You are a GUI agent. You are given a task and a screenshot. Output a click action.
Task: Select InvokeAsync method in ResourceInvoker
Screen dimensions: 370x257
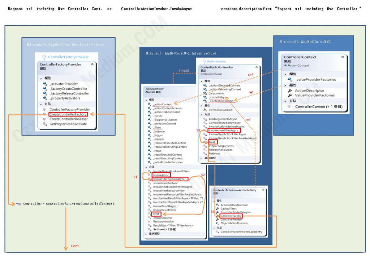161,175
